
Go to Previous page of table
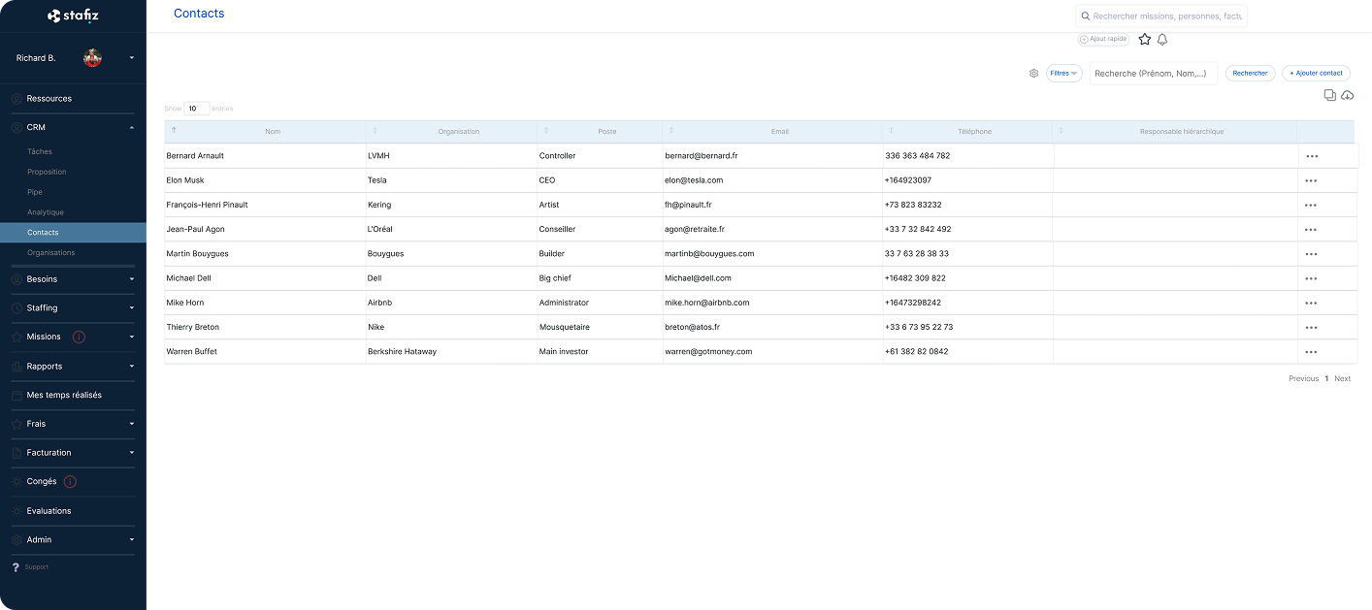tap(1303, 379)
